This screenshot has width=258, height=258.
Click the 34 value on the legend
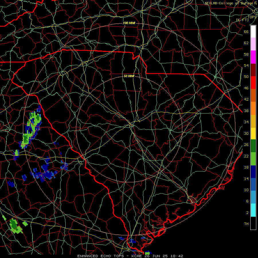click(246, 122)
